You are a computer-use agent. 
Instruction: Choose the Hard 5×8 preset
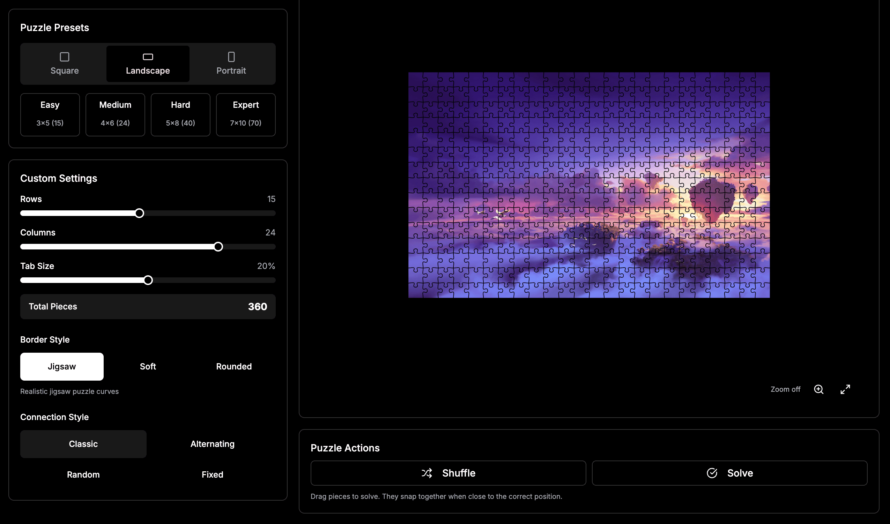pyautogui.click(x=180, y=114)
